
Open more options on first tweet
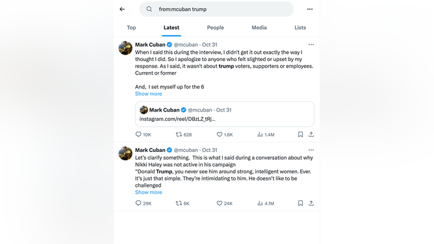311,45
